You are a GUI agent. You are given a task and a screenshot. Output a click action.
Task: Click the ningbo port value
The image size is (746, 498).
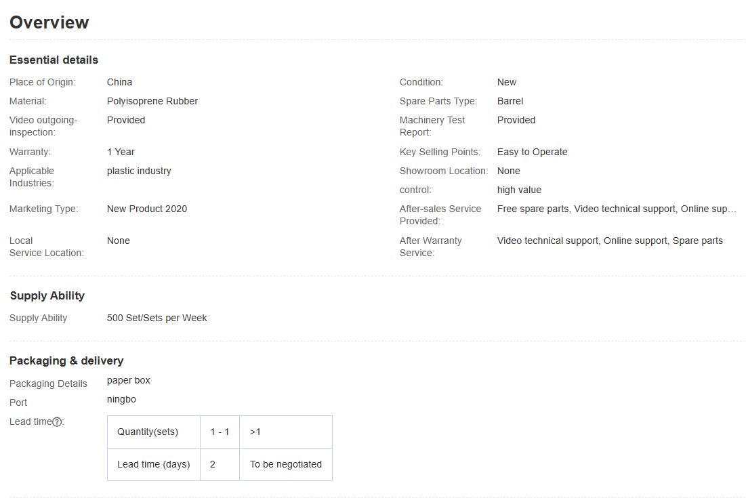121,399
